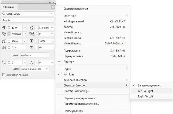
Task: Open the Adobe Arabic font family dropdown
Action: point(52,14)
